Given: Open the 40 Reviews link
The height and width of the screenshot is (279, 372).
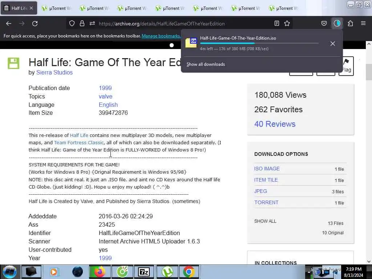Looking at the screenshot, I should click(275, 124).
